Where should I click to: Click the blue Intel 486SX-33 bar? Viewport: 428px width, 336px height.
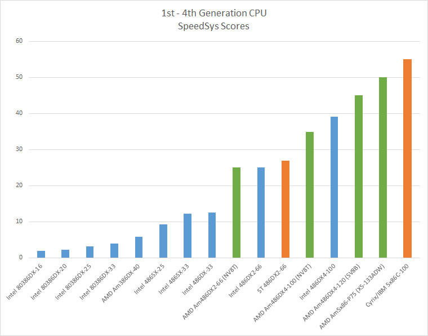(x=188, y=236)
